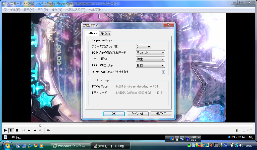Click the Show desktop quick launch icon
The height and width of the screenshot is (150, 257).
[24, 146]
